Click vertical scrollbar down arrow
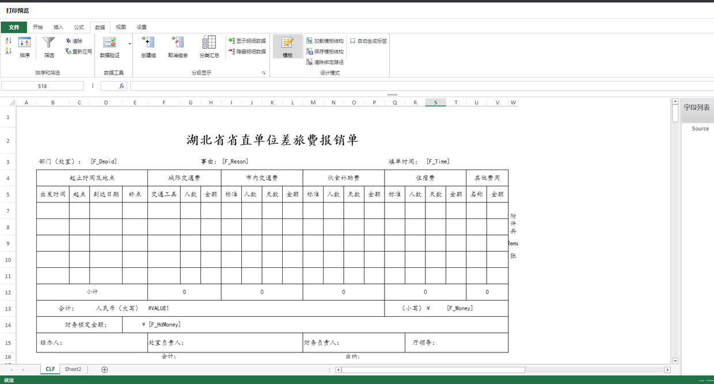 pos(675,360)
